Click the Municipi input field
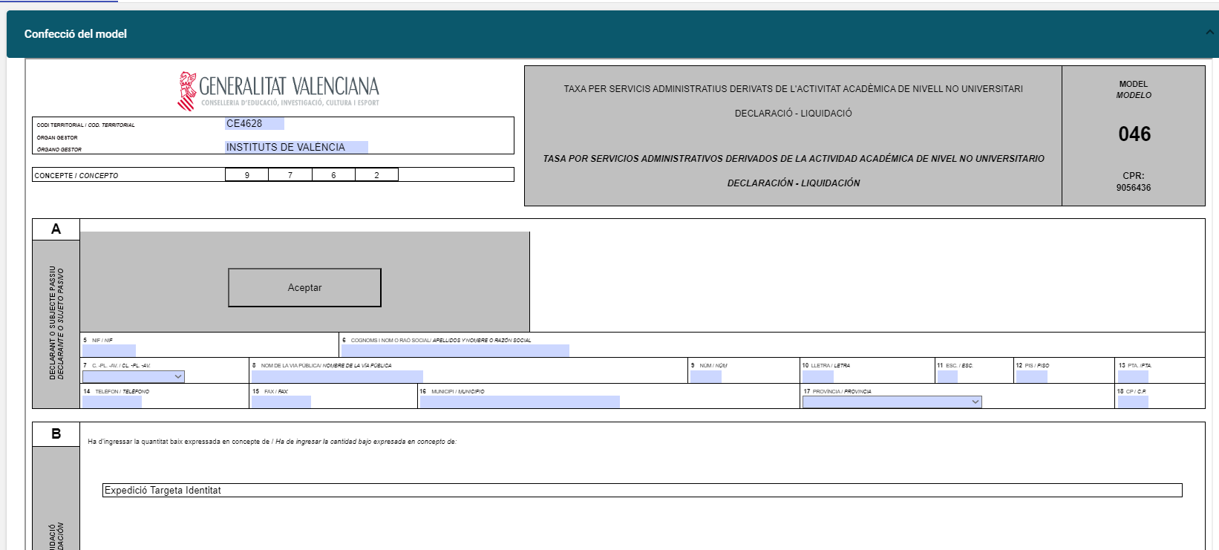Image resolution: width=1219 pixels, height=550 pixels. pyautogui.click(x=520, y=402)
